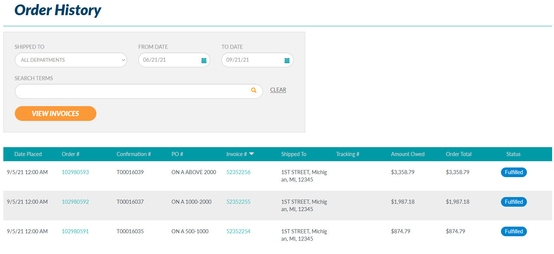Click Fulfilled badge for order 102980591
This screenshot has width=554, height=254.
[514, 231]
